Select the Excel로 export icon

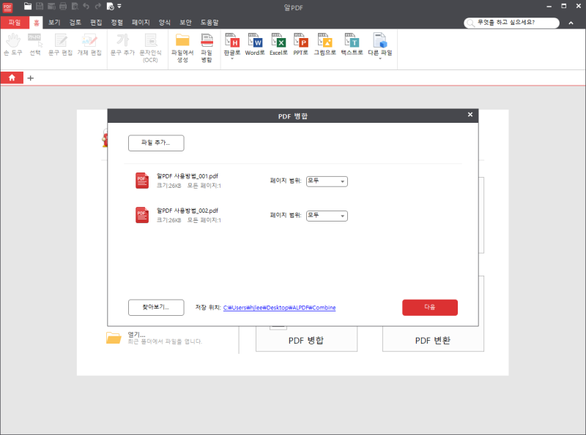tap(278, 45)
